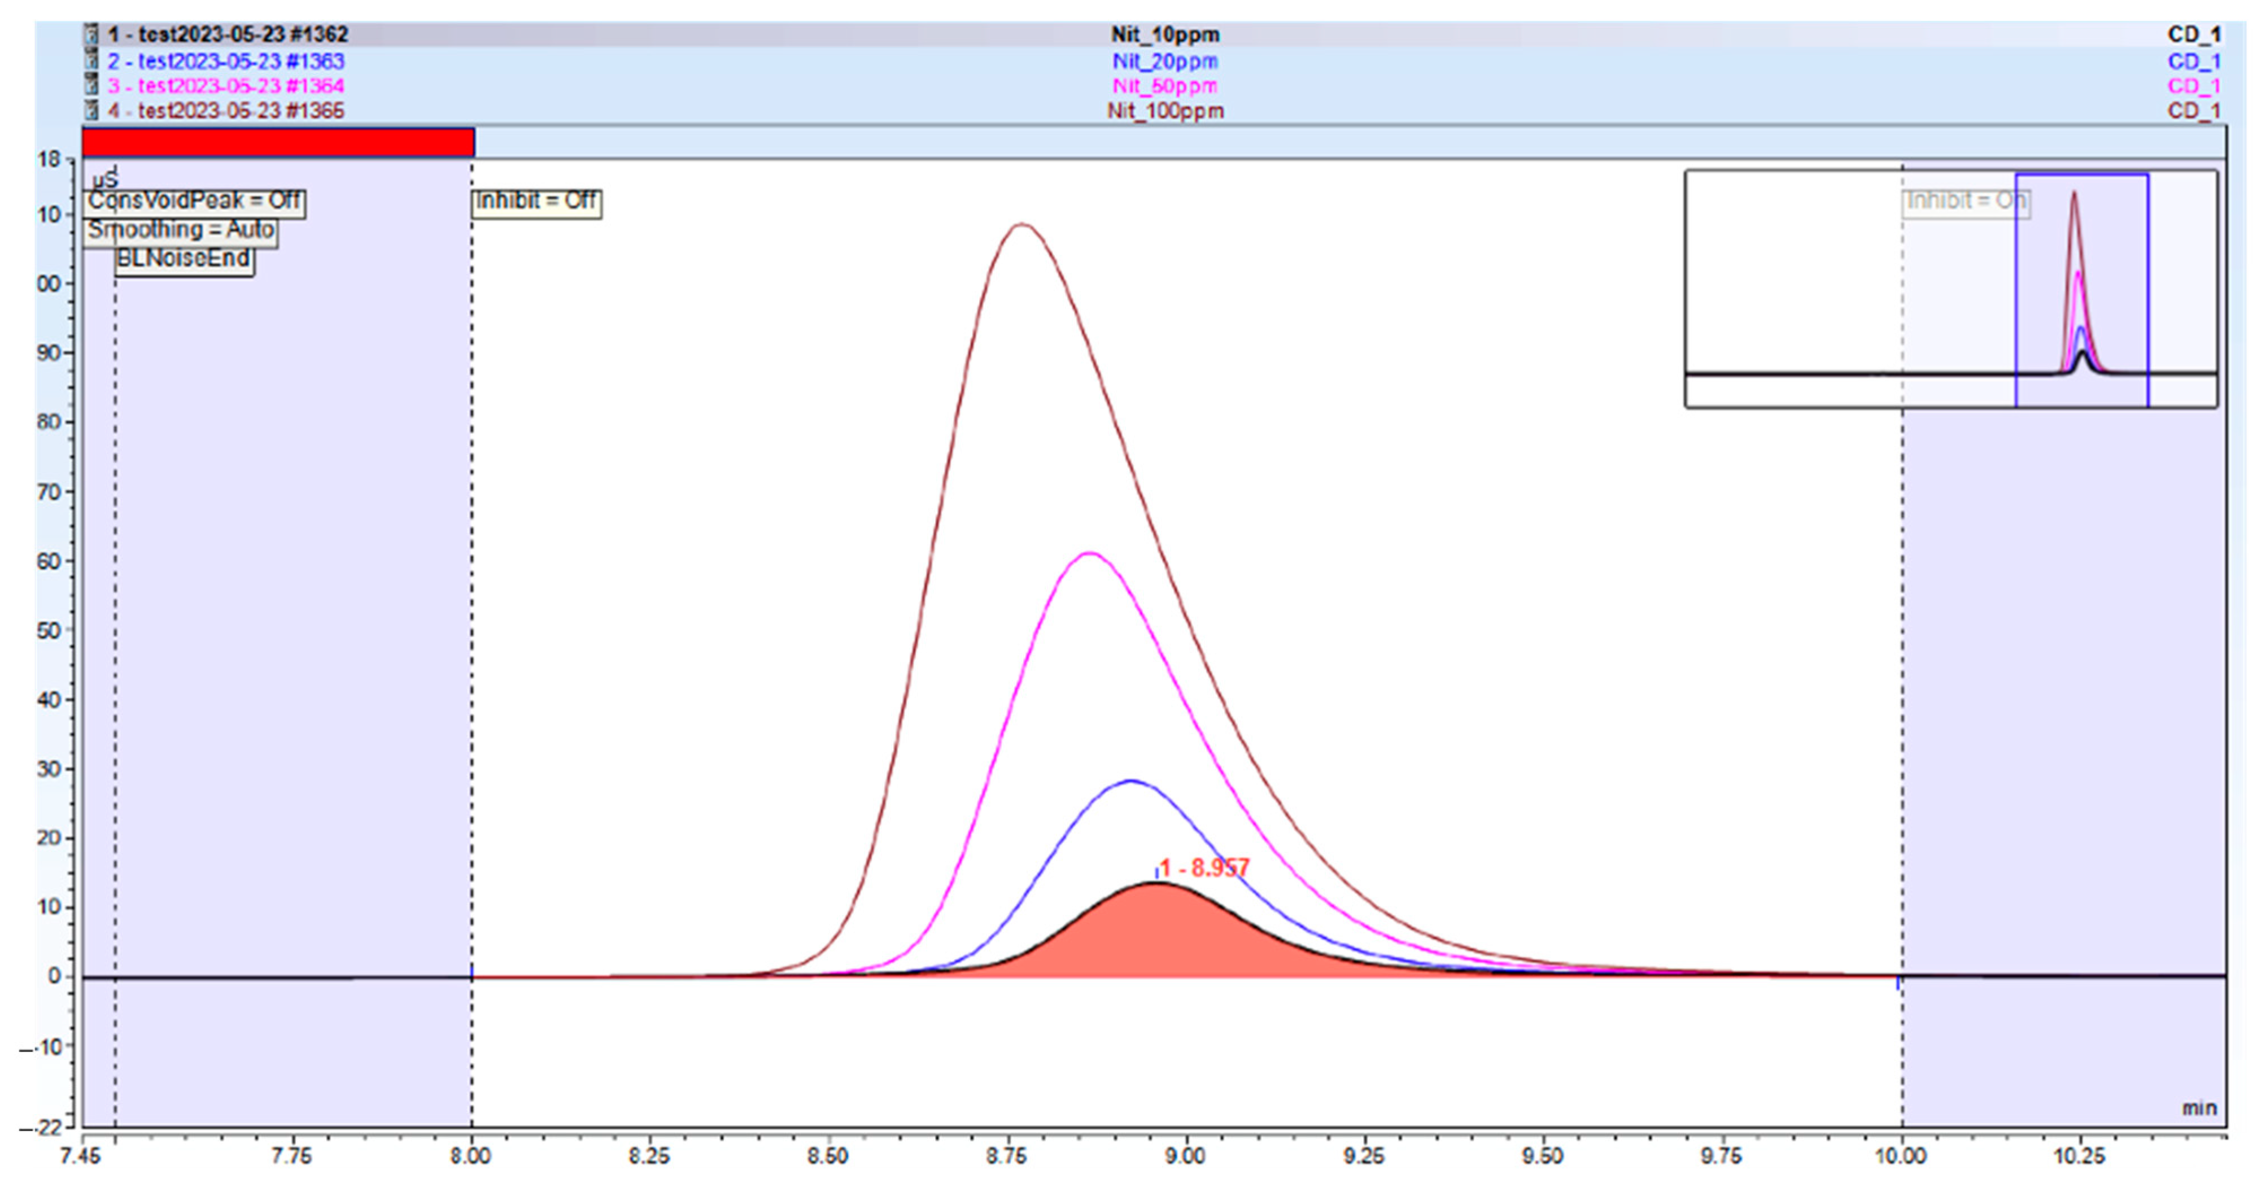Select the pink Nit_50ppm label
Image resolution: width=2257 pixels, height=1187 pixels.
coord(1164,86)
